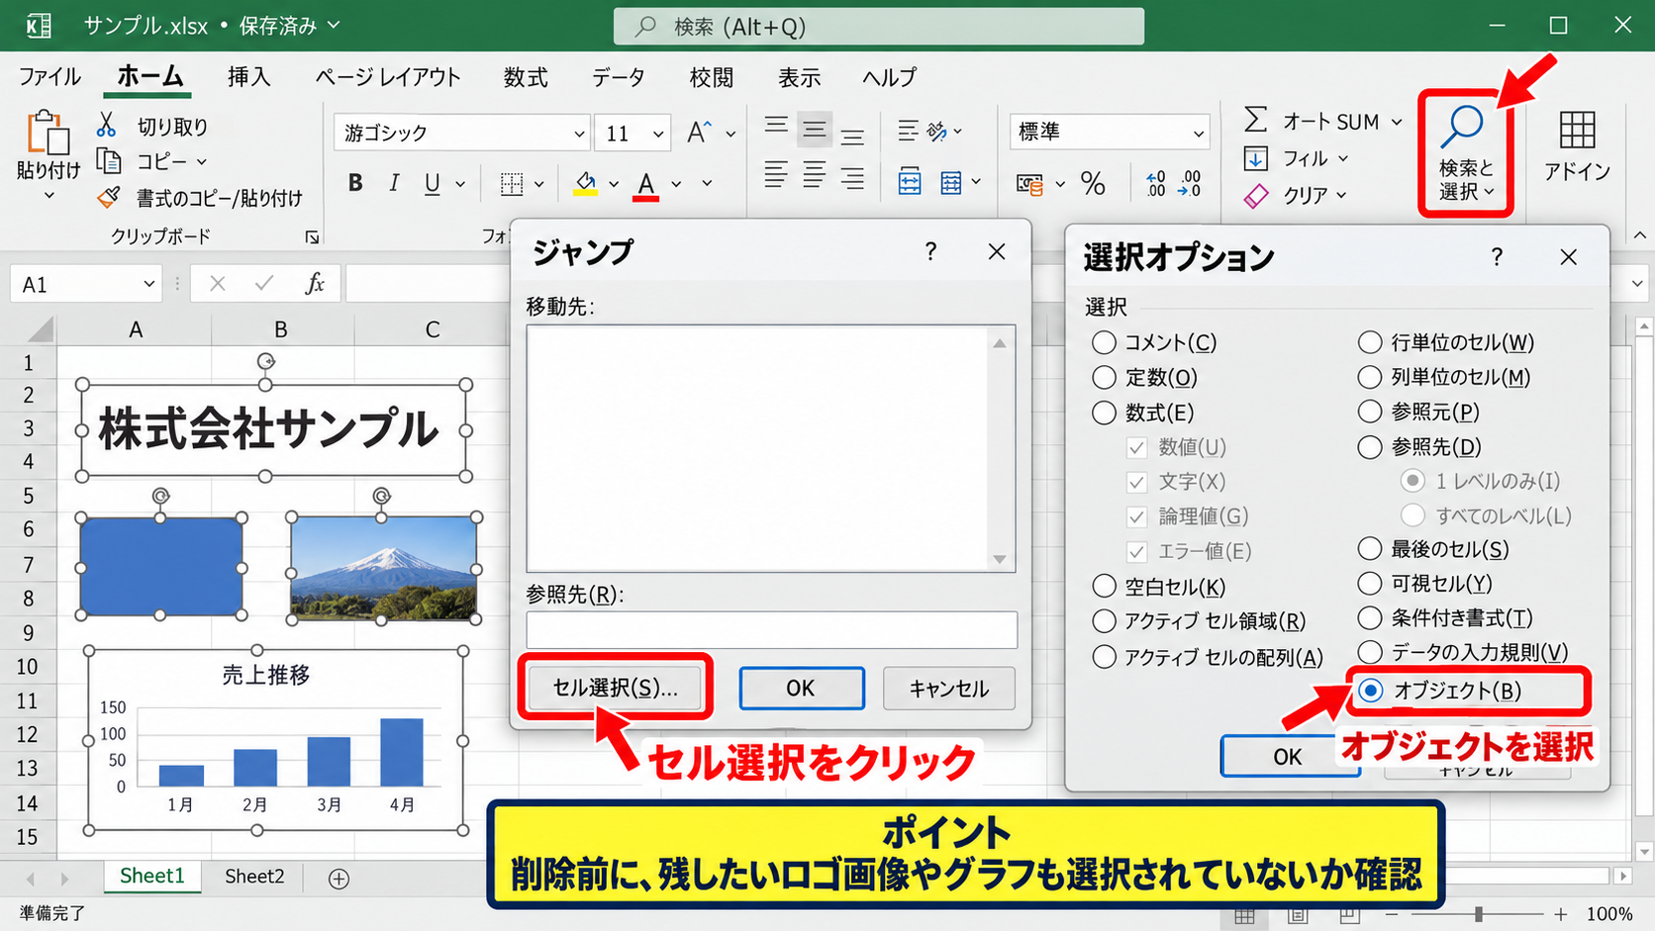Open the Copy dropdown arrow
The height and width of the screenshot is (931, 1655).
pos(202,161)
